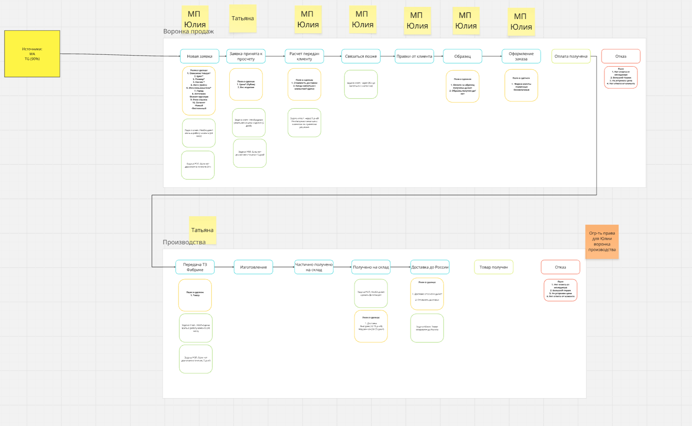Click the Новая заявка stage node

tap(200, 56)
